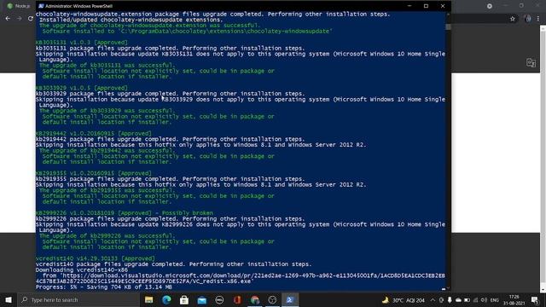Show hidden system tray icons
The image size is (546, 307).
(x=433, y=300)
